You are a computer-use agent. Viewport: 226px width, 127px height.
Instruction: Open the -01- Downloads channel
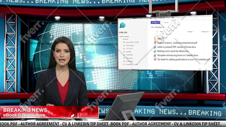(128, 45)
